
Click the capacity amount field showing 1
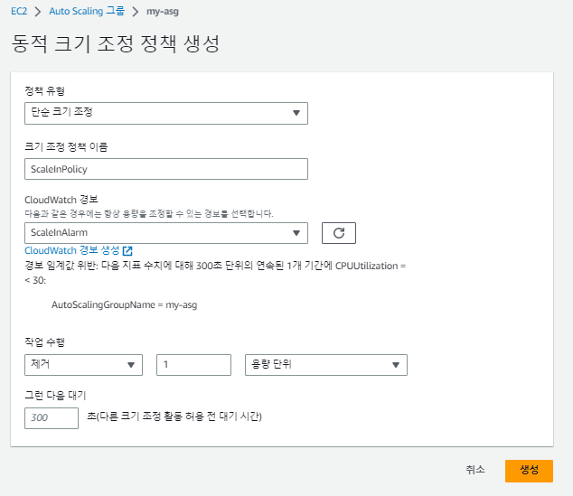click(193, 365)
